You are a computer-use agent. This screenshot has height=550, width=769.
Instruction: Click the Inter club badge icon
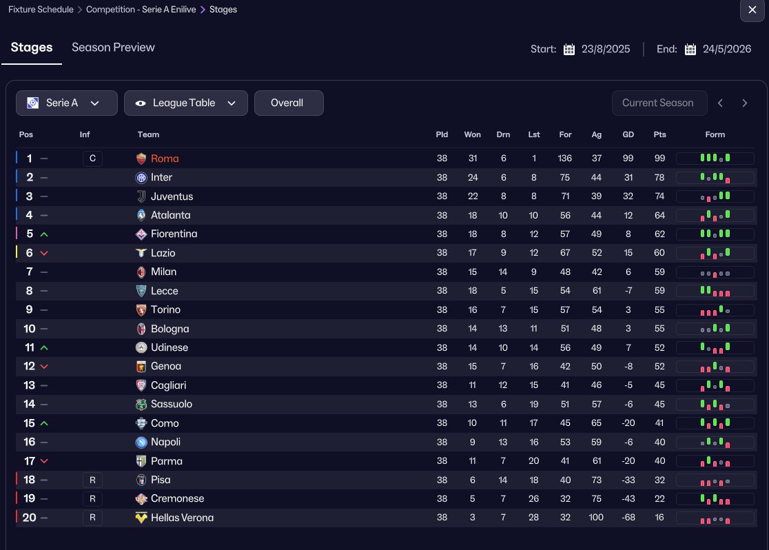(142, 177)
